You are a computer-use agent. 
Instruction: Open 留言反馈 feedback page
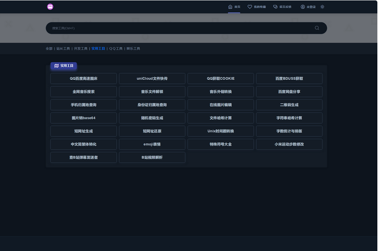click(282, 7)
